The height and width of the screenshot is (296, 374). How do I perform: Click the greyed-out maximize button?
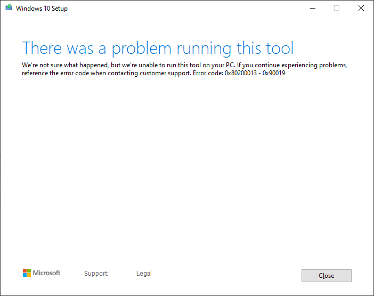point(337,8)
